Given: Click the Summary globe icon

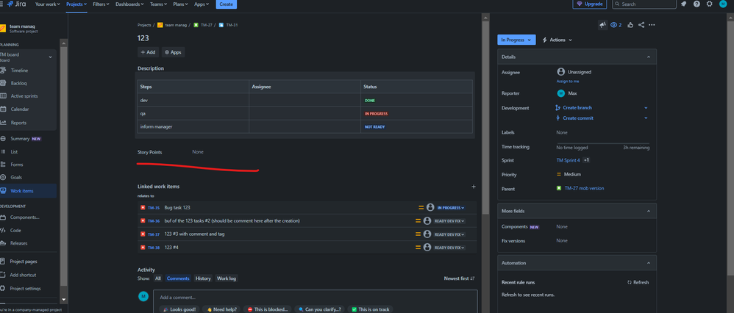Looking at the screenshot, I should [4, 139].
